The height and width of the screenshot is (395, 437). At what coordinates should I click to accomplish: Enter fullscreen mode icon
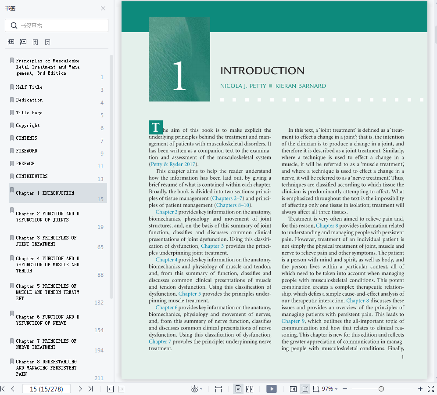[x=431, y=389]
